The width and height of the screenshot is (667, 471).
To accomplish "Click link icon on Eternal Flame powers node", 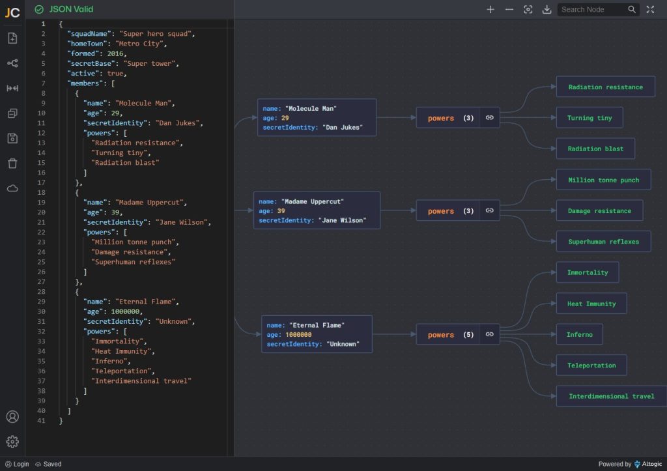I will click(x=490, y=334).
